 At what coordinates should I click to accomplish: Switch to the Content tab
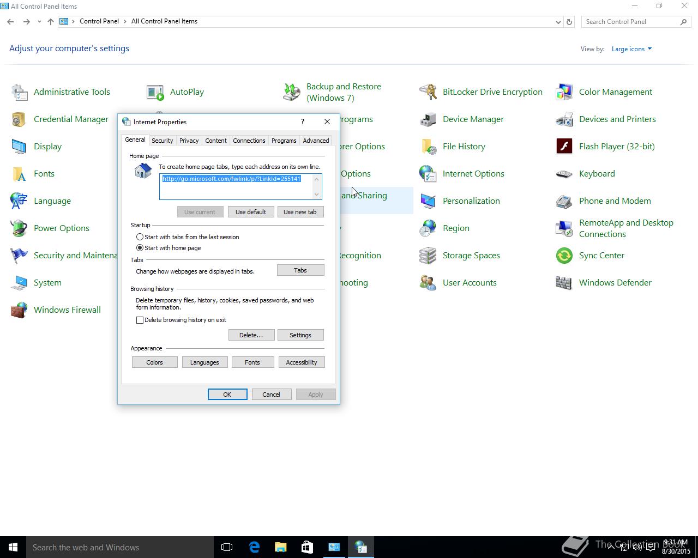click(215, 141)
